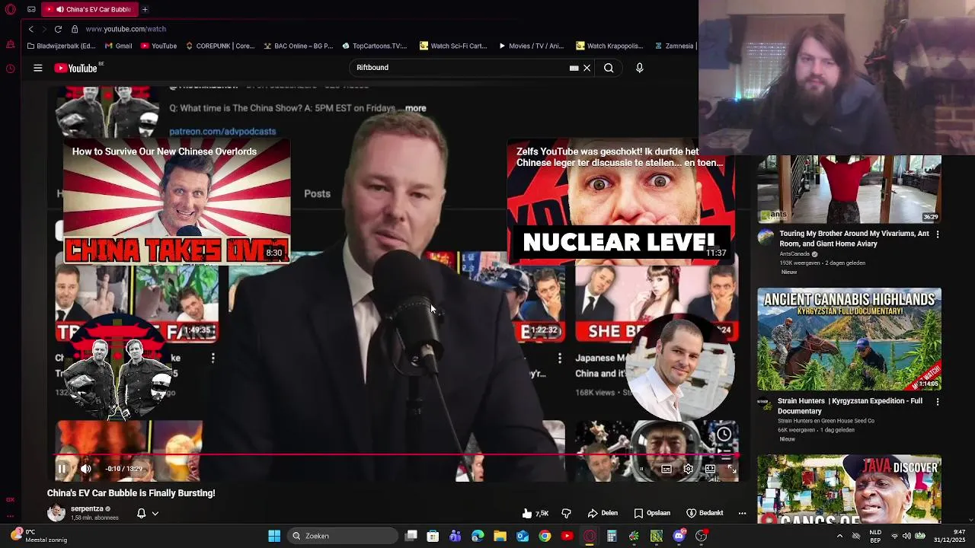Open player settings gear
The width and height of the screenshot is (975, 548).
click(688, 469)
